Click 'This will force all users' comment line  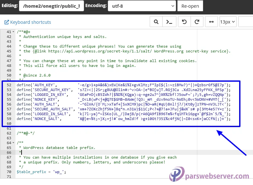click(x=78, y=66)
